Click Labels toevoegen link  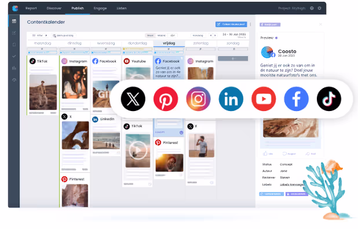tap(292, 184)
